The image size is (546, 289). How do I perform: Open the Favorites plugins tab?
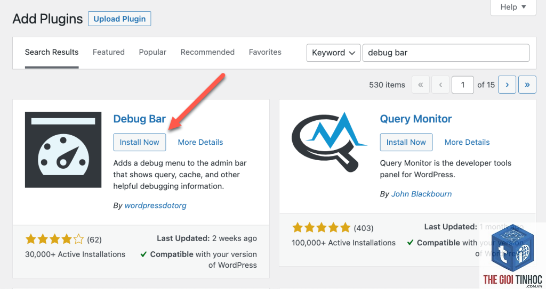[265, 52]
